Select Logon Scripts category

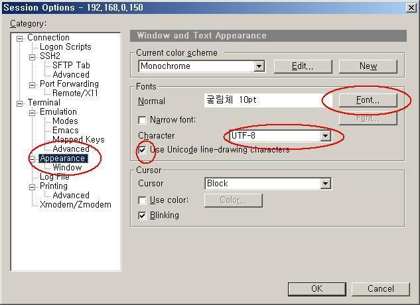(x=66, y=47)
